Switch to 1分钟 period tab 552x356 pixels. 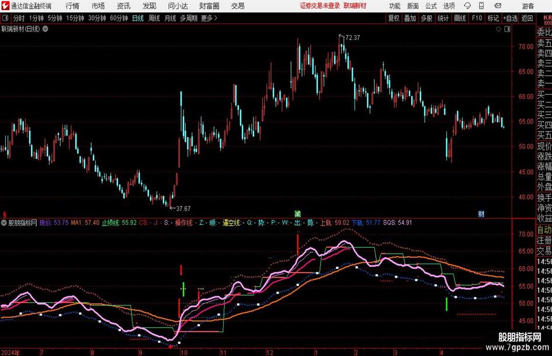36,18
